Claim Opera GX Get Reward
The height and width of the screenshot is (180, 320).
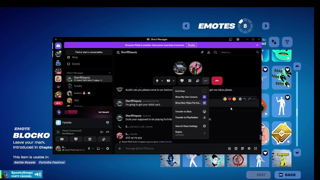pos(103,112)
